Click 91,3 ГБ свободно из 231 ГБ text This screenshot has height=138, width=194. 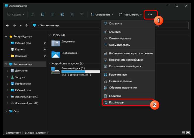point(76,75)
